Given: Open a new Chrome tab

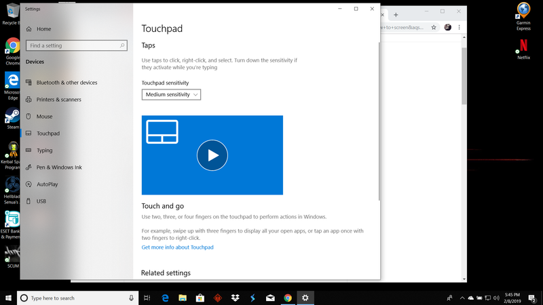Looking at the screenshot, I should click(x=396, y=14).
